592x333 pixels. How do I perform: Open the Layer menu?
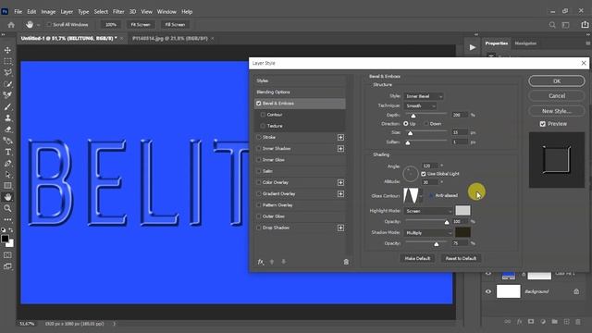pyautogui.click(x=67, y=12)
